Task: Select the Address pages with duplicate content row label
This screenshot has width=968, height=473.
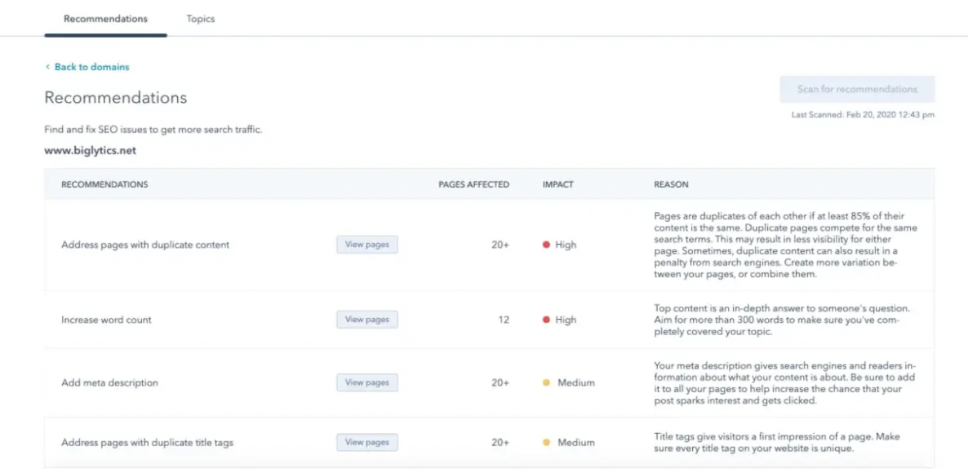Action: [x=145, y=245]
